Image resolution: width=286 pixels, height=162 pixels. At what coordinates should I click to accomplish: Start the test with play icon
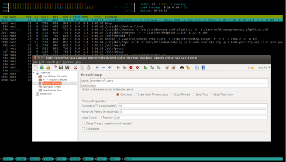coord(118,67)
